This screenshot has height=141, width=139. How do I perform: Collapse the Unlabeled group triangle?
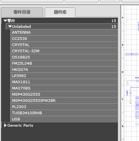[10, 27]
